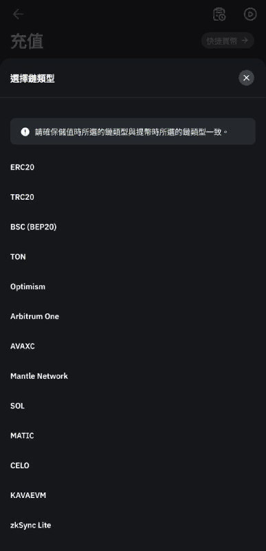
Task: Close the chain type selection sheet
Action: (246, 78)
